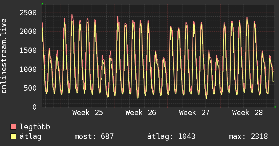Select the legtöbb legend label

pyautogui.click(x=35, y=127)
